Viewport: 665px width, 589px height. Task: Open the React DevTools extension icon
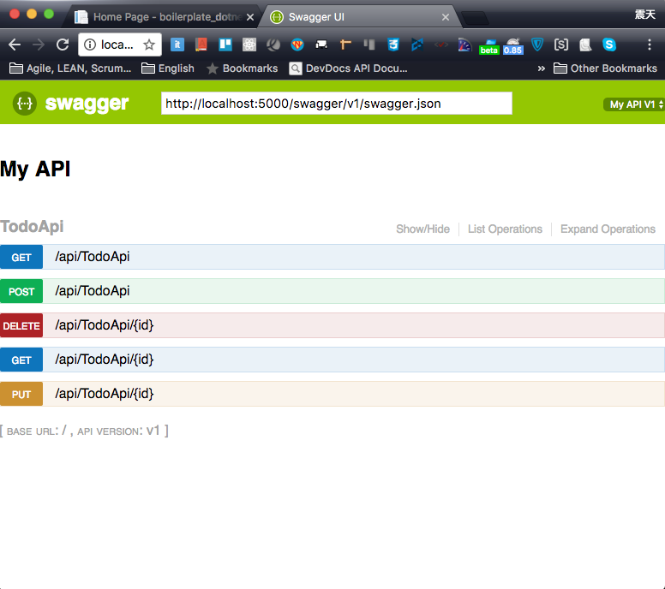tap(249, 45)
